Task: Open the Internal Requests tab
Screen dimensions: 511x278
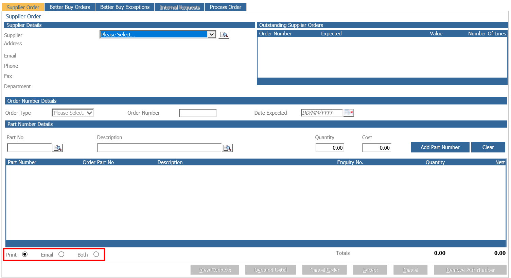Action: click(180, 7)
